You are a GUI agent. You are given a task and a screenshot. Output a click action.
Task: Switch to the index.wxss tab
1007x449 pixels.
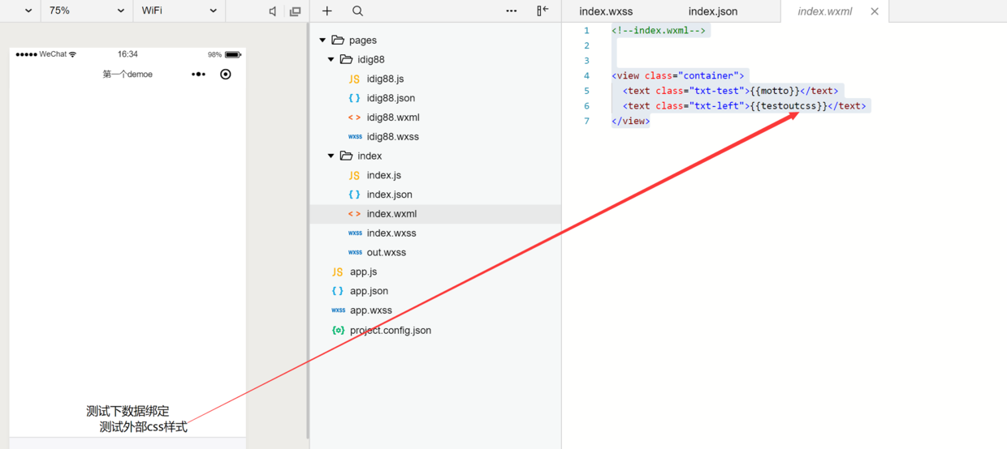point(606,11)
